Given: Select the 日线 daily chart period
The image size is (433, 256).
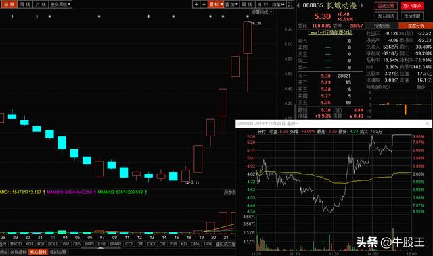Looking at the screenshot, I should click(9, 5).
